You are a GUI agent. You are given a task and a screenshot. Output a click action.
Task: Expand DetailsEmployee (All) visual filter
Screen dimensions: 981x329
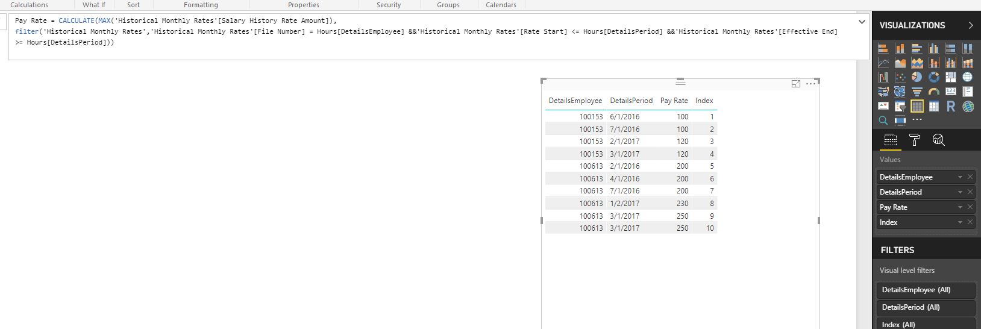(x=926, y=290)
